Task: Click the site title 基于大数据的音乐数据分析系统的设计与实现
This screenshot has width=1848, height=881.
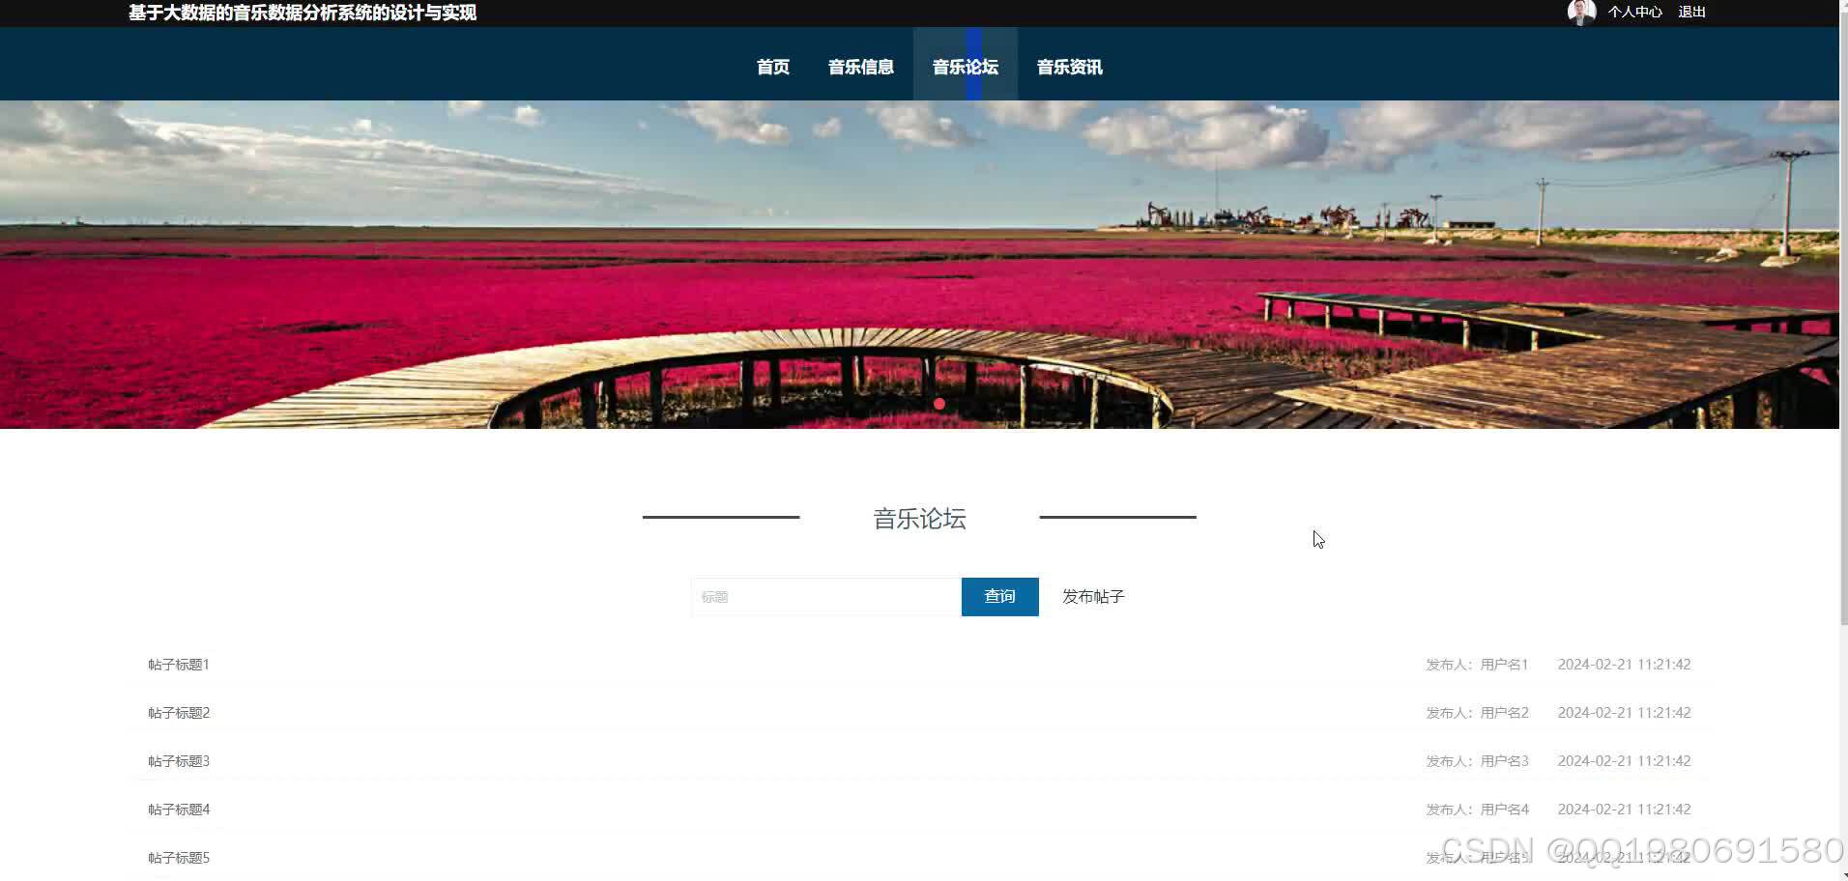Action: tap(301, 14)
